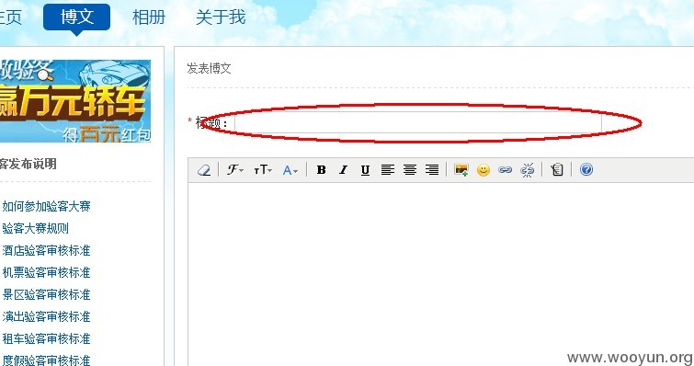This screenshot has width=694, height=366.
Task: Switch to the 博文 tab
Action: pos(77,17)
